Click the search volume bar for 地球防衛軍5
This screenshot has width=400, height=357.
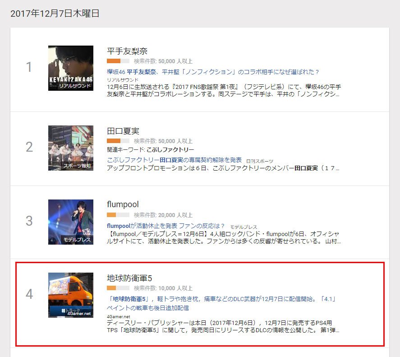pos(118,288)
